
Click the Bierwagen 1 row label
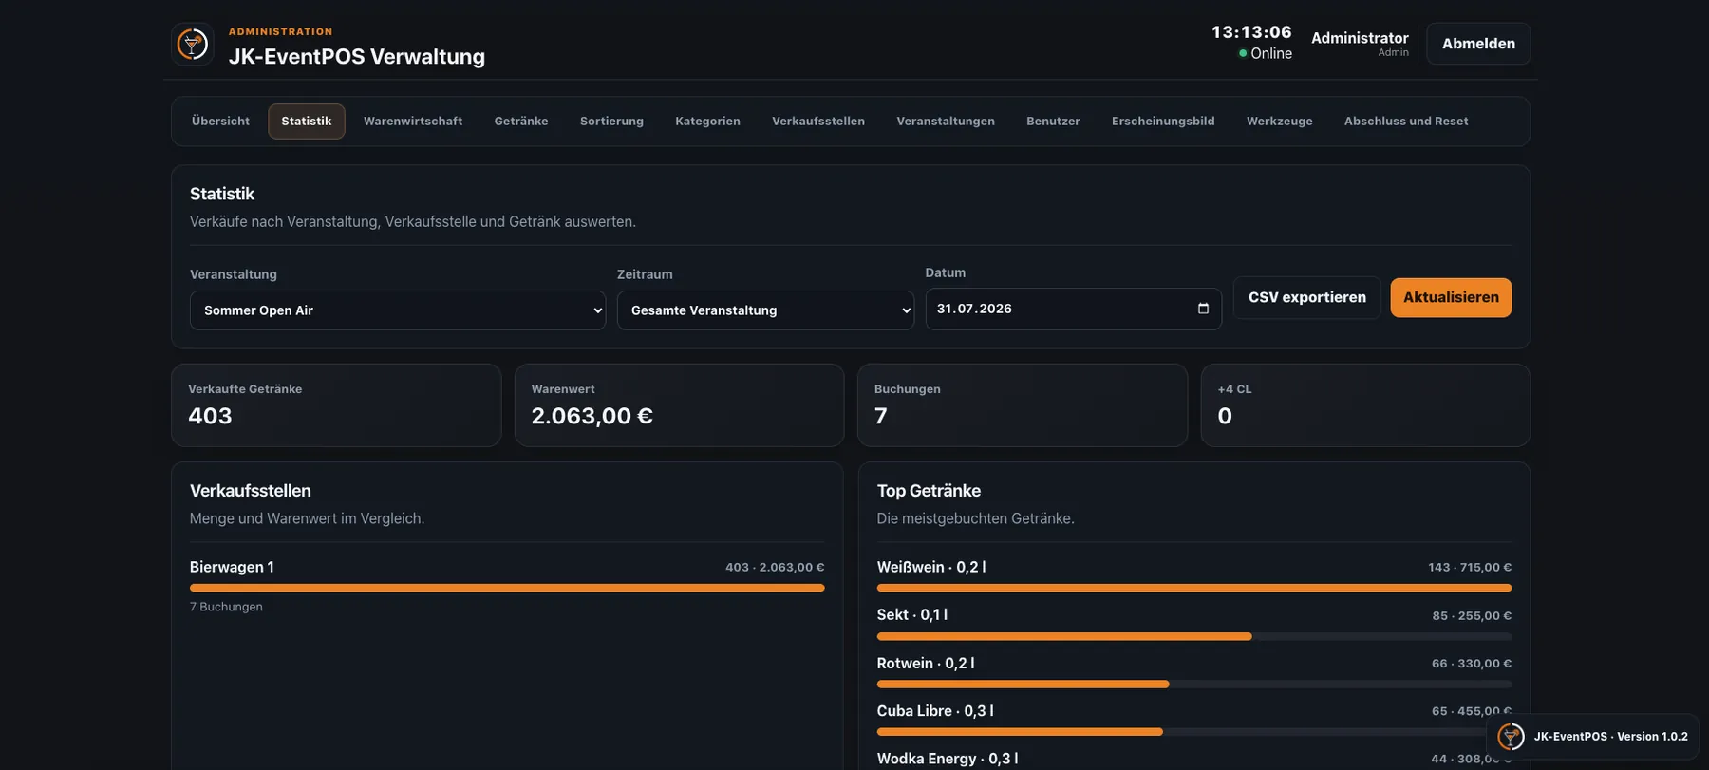tap(232, 567)
